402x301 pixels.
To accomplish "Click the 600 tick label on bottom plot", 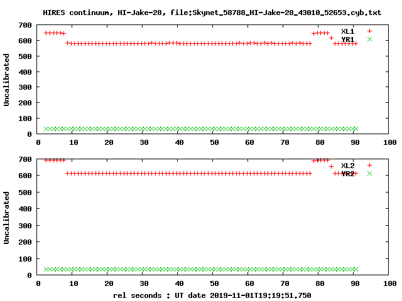I will click(25, 176).
